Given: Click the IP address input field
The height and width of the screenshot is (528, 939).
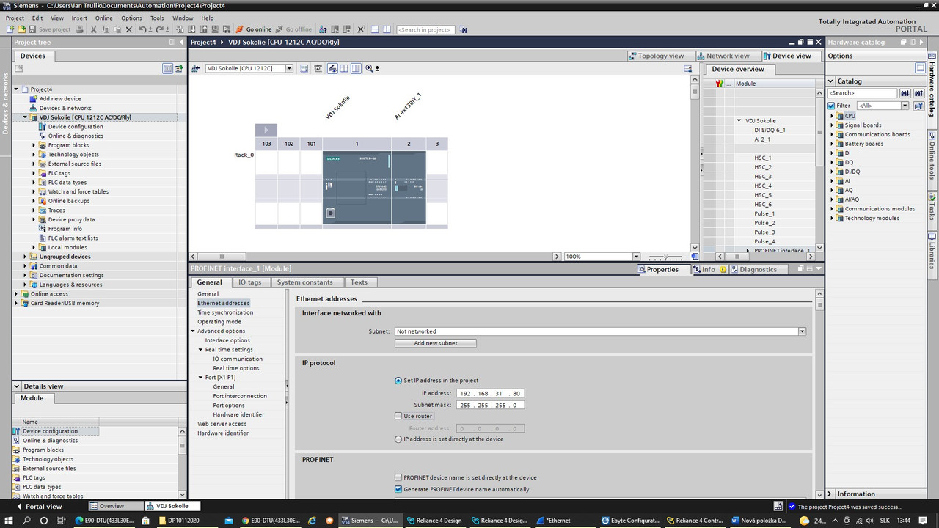Looking at the screenshot, I should 490,393.
